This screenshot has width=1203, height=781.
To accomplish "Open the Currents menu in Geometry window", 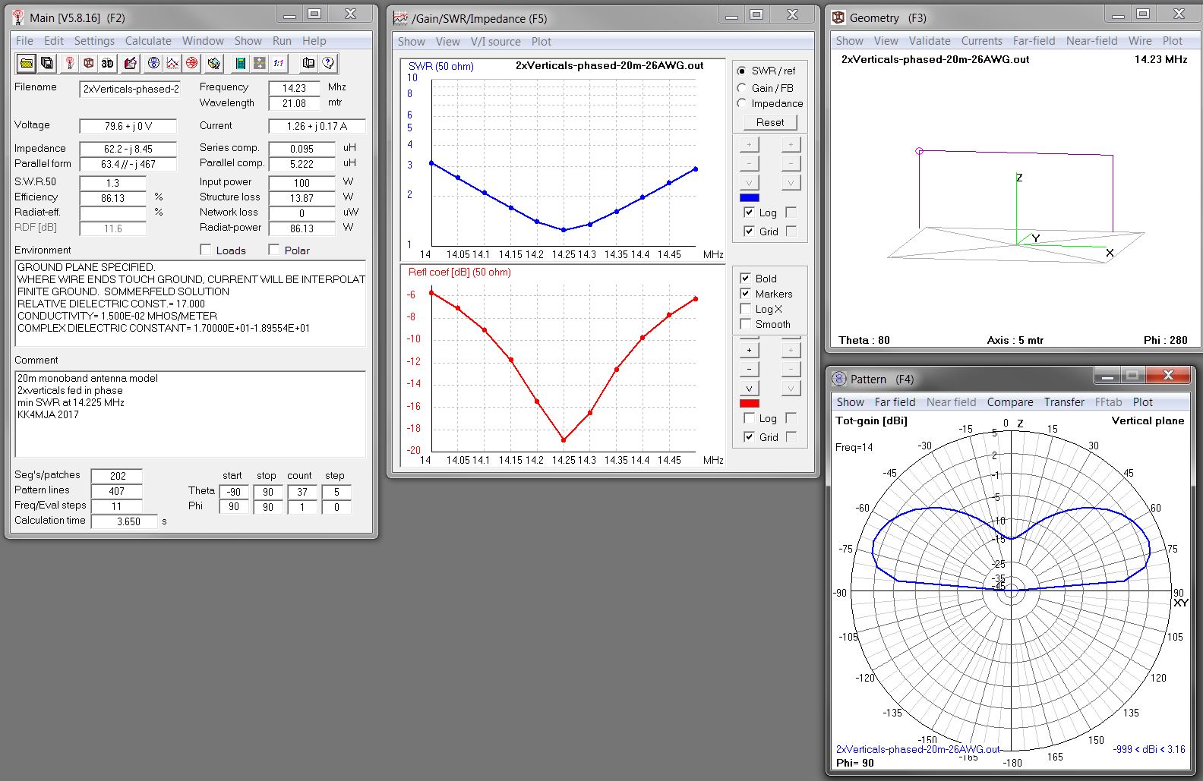I will [981, 41].
